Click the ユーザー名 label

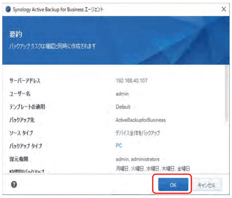[20, 94]
